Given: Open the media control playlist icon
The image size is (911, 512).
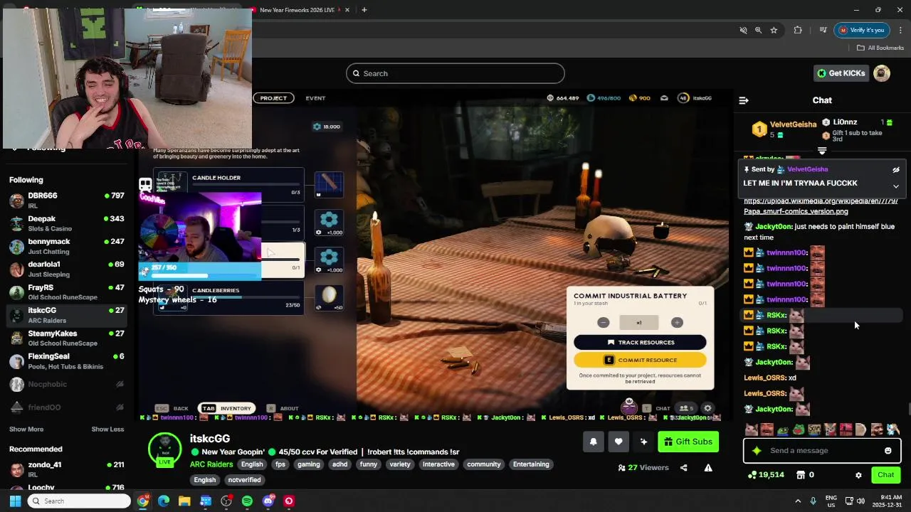Looking at the screenshot, I should point(823,30).
